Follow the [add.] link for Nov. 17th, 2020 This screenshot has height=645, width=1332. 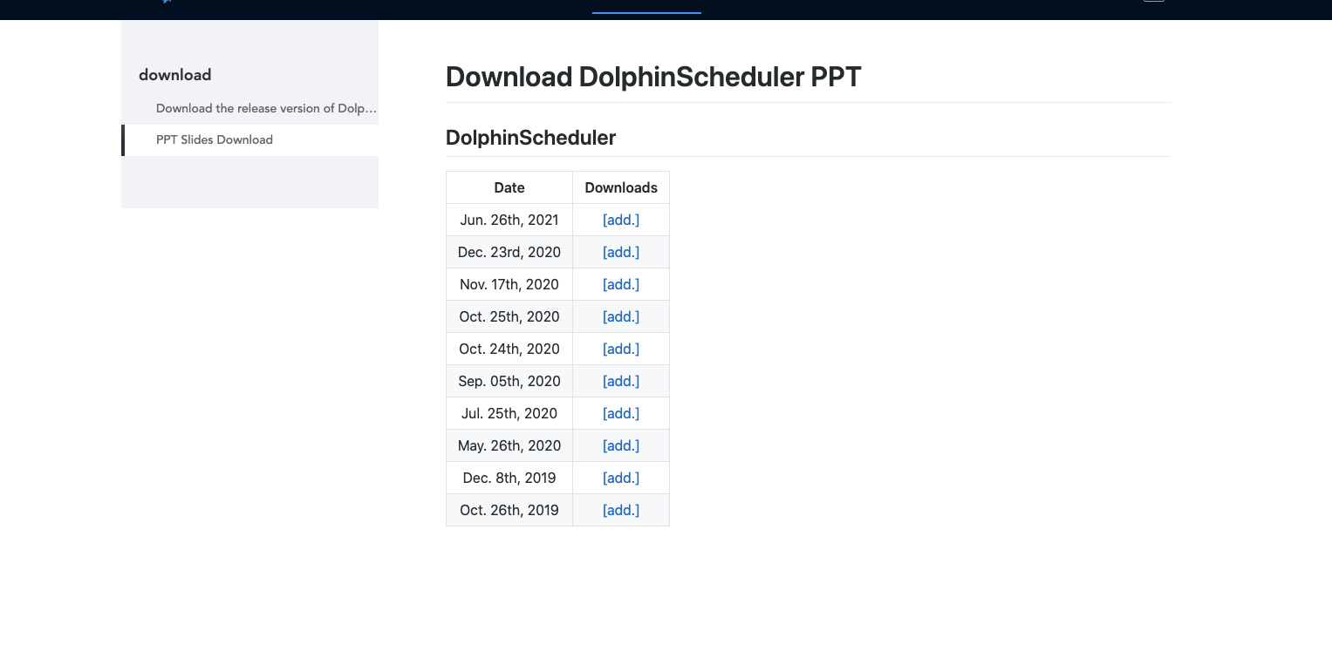tap(621, 284)
